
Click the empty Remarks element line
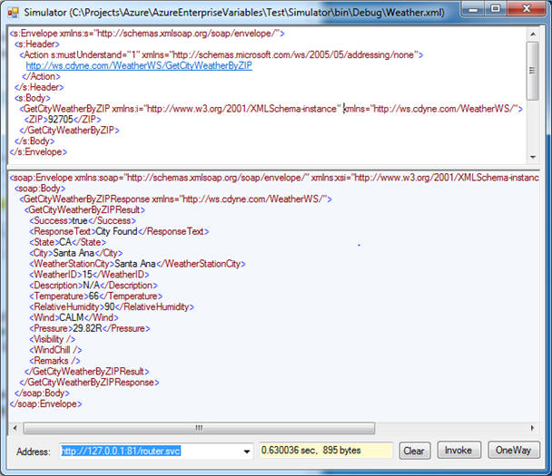click(x=54, y=361)
